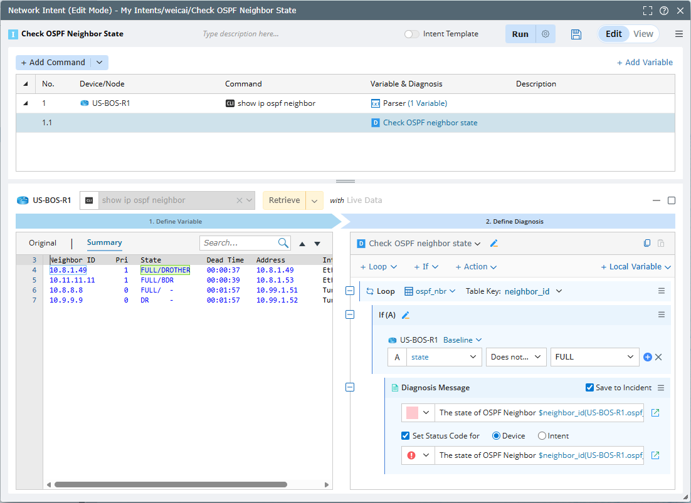This screenshot has width=691, height=503.
Task: Switch to View mode
Action: (x=643, y=34)
